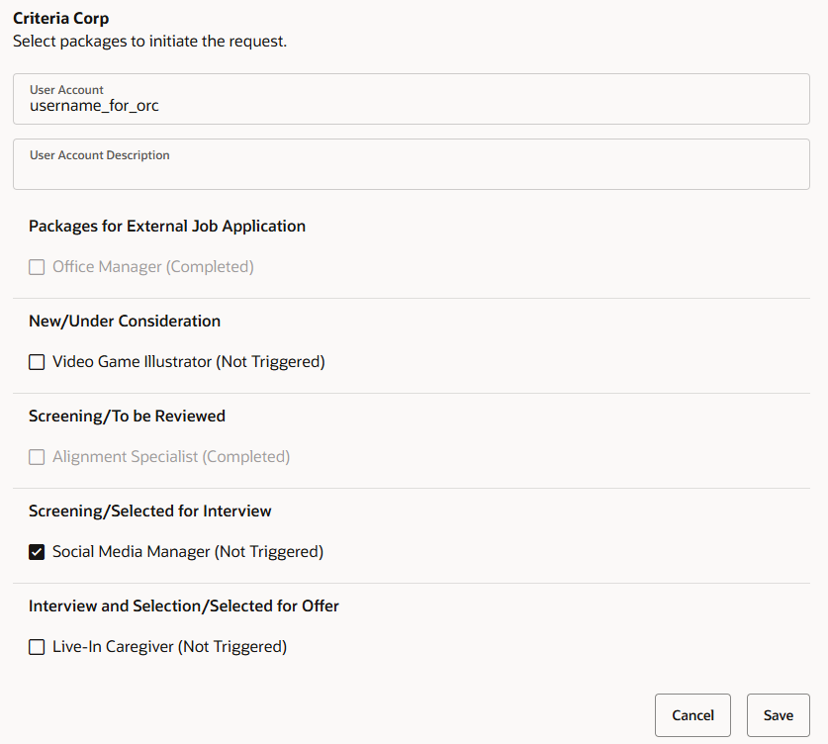Click the 'Social Media Manager (Not Triggered)' label text
Viewport: 828px width, 744px height.
click(188, 552)
